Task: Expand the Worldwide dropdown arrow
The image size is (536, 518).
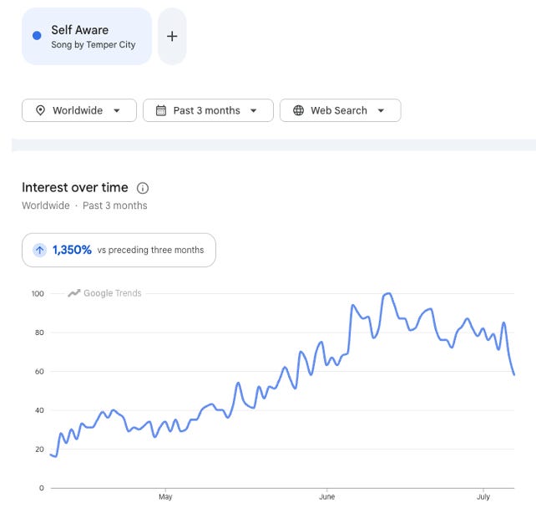Action: [117, 110]
